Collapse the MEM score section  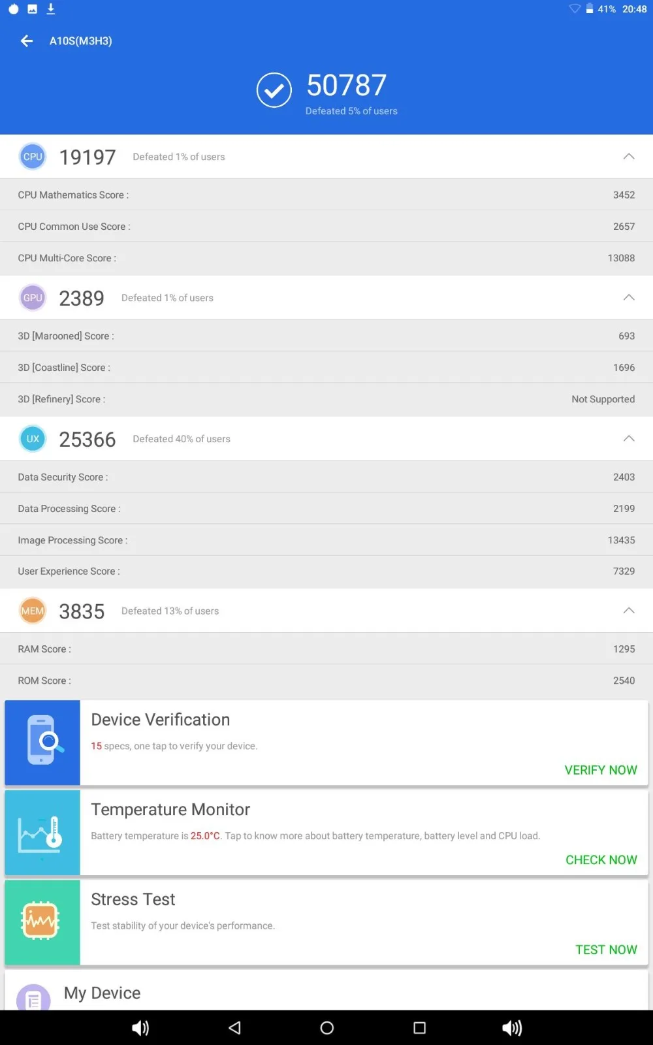pos(629,611)
